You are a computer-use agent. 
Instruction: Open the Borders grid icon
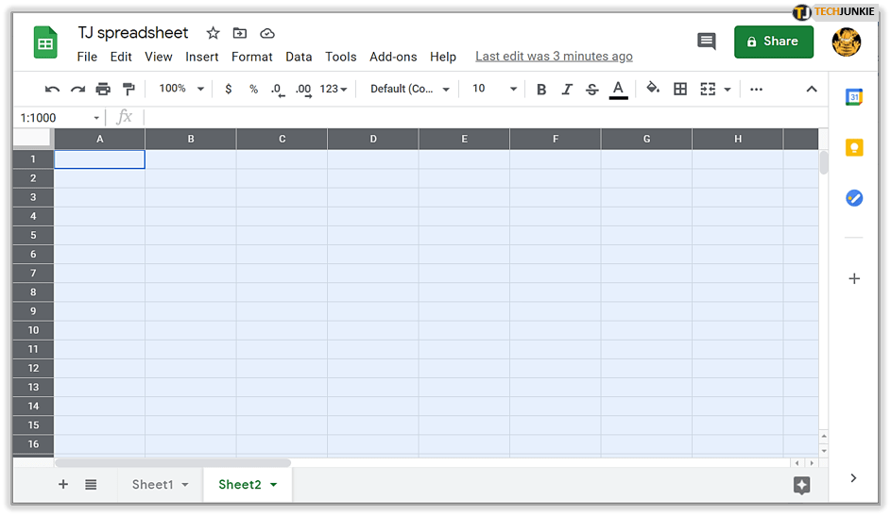pos(679,89)
